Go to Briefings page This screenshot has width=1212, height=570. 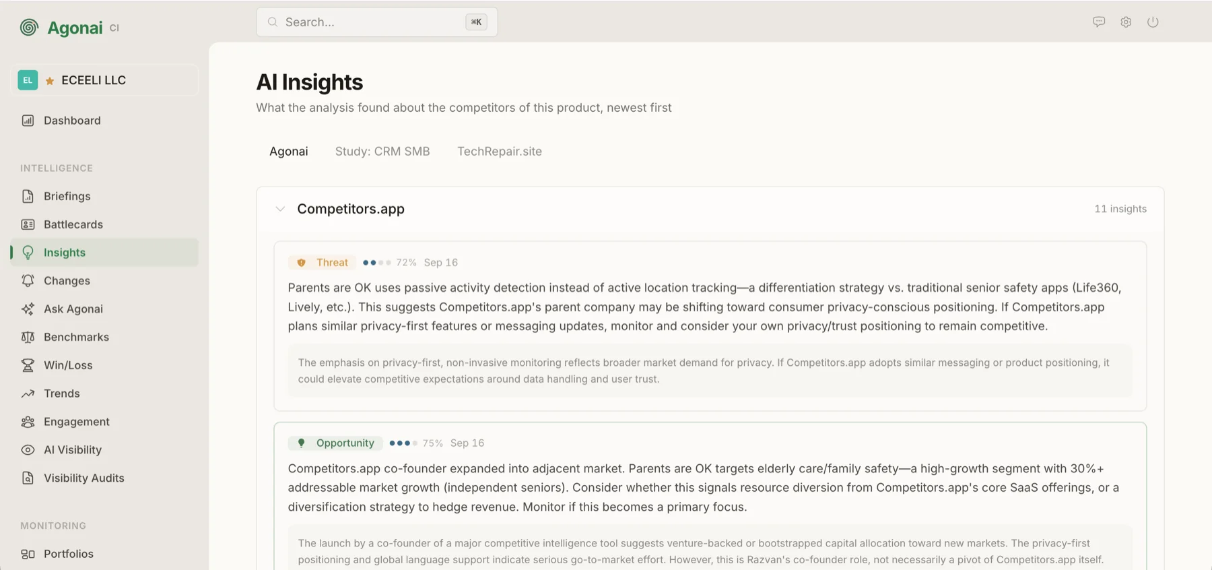click(x=104, y=196)
